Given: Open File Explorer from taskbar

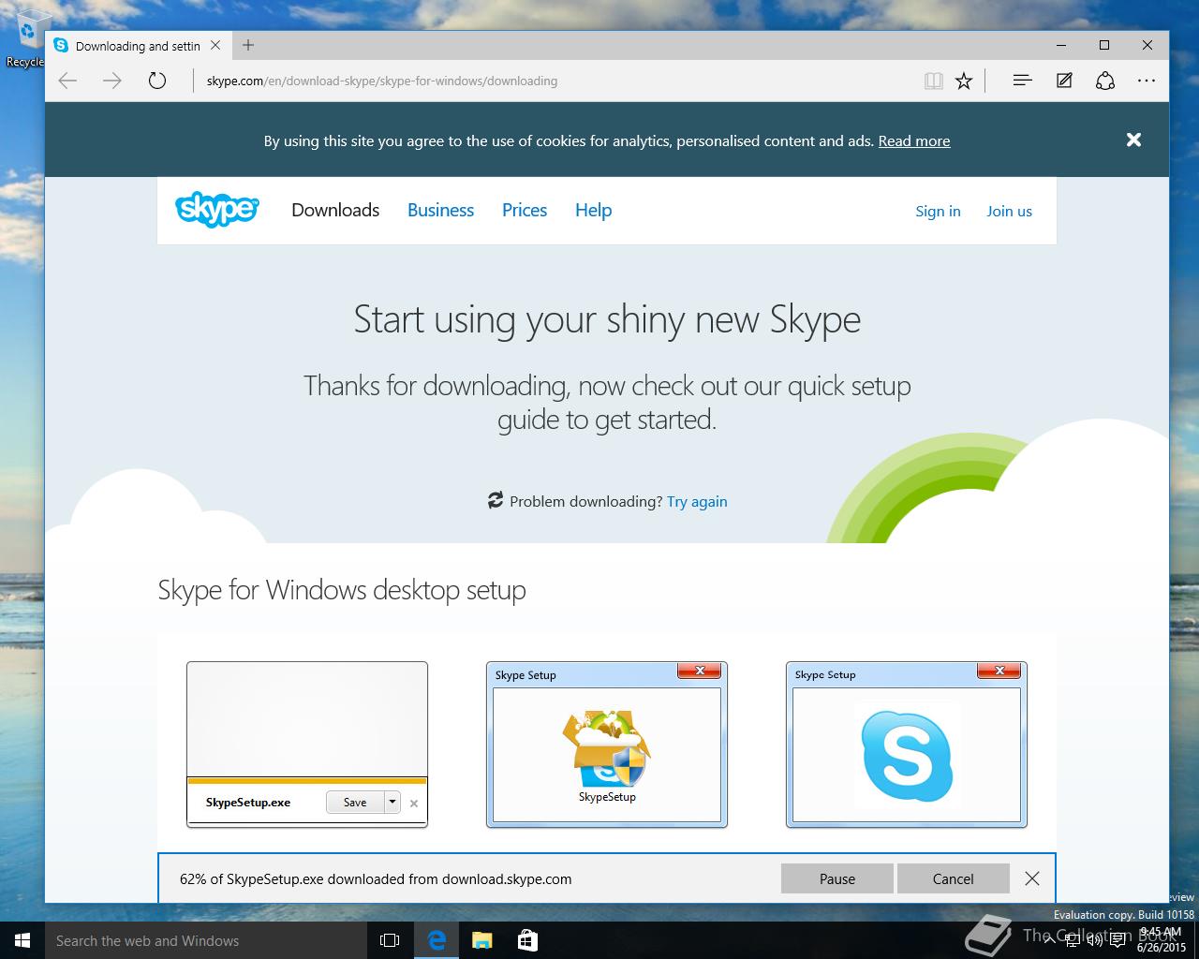Looking at the screenshot, I should pyautogui.click(x=482, y=940).
